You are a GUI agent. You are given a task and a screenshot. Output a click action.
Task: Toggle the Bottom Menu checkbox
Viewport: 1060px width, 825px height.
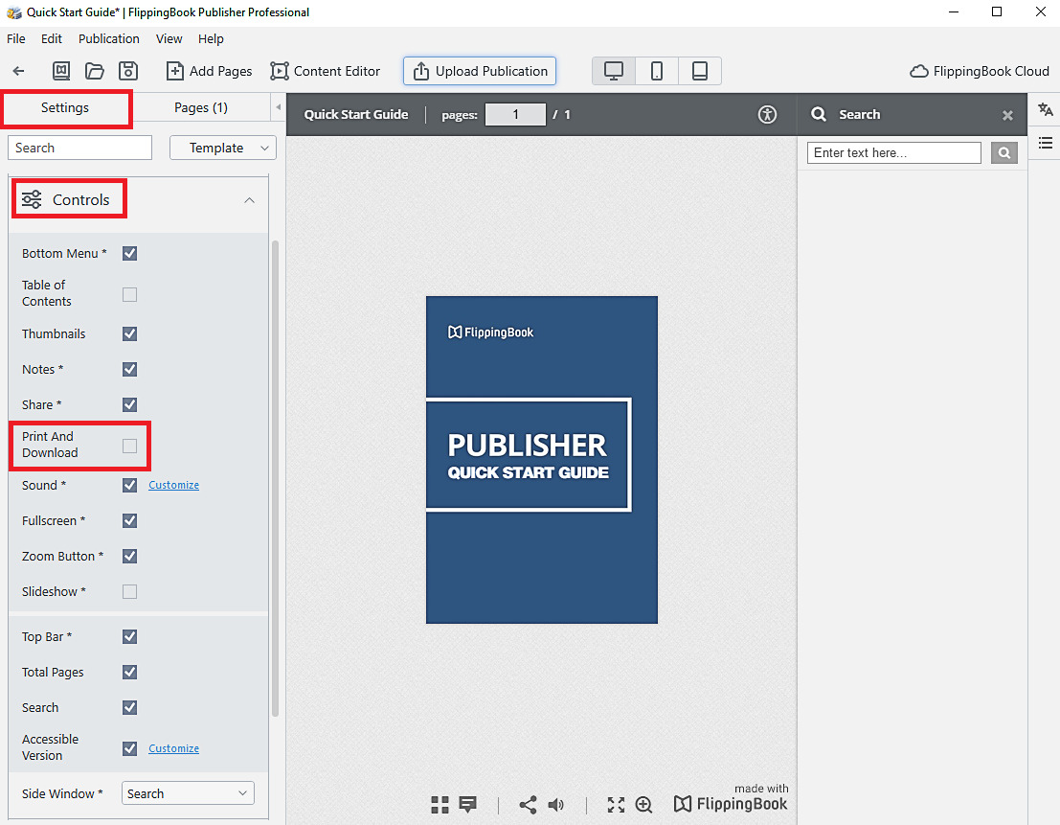click(x=130, y=253)
